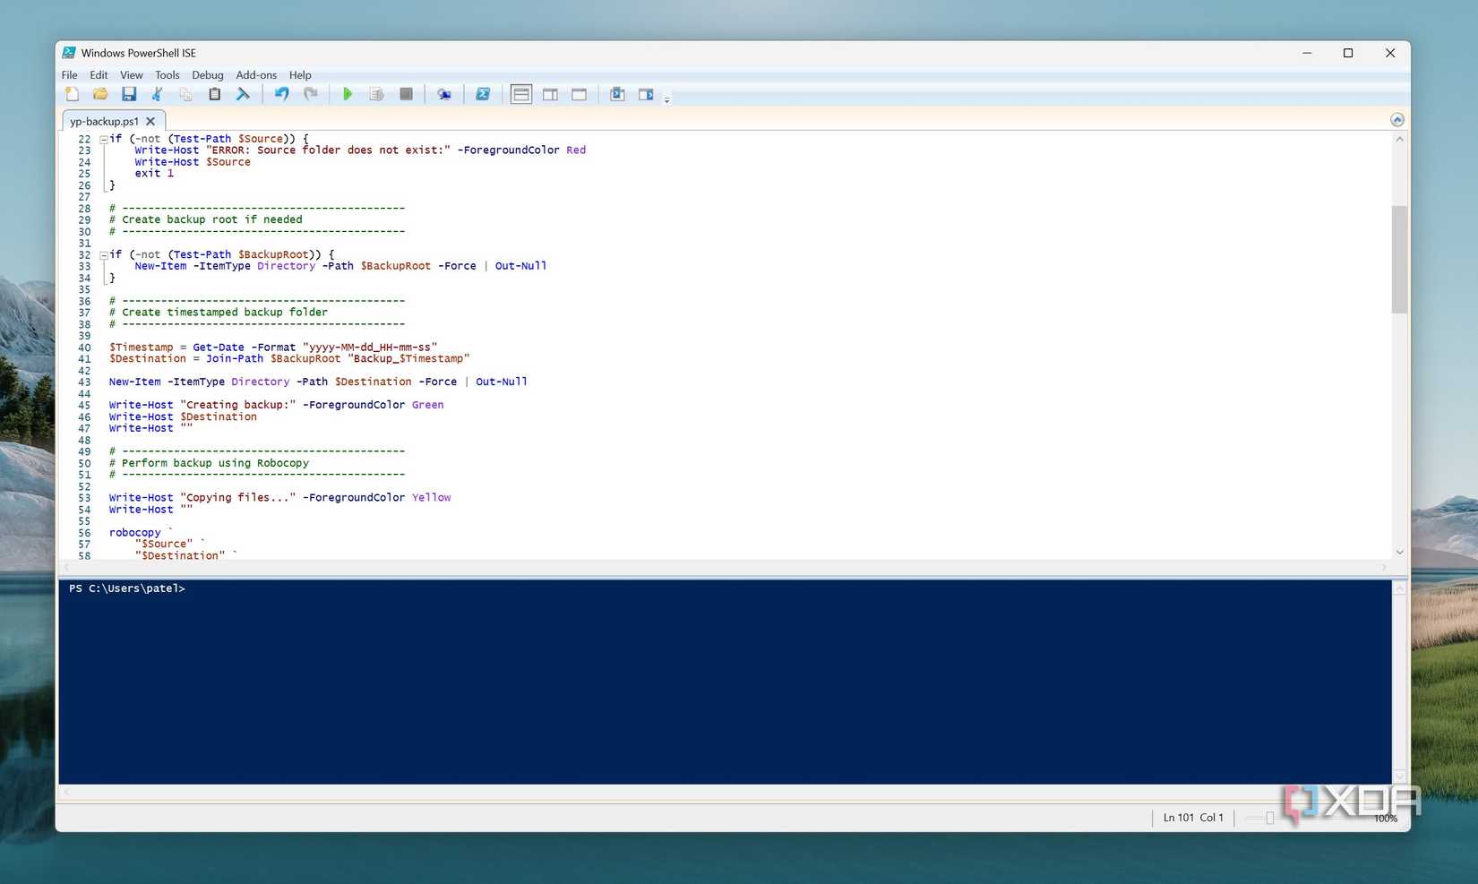The width and height of the screenshot is (1478, 884).
Task: Click the script pane scroll up arrow
Action: click(x=1399, y=140)
